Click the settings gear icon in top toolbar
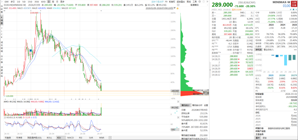This screenshot has width=298, height=140. click(200, 2)
